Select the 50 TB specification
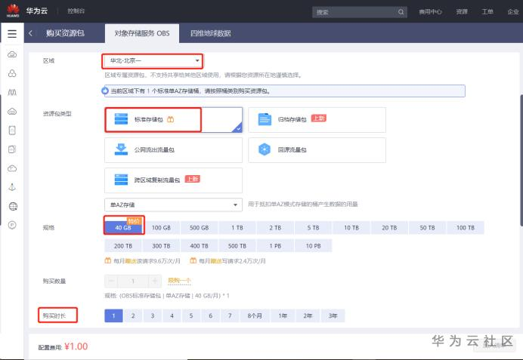Screen dimensions: 523x360 tap(427, 227)
